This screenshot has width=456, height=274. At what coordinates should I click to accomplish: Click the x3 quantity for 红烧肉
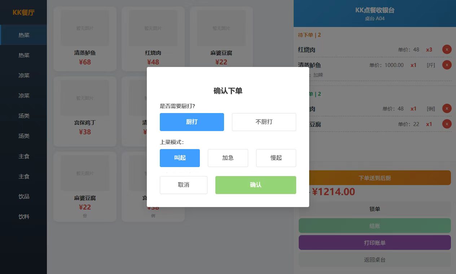429,50
